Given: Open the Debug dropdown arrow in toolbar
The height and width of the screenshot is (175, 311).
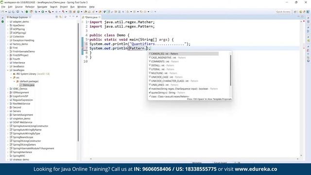Looking at the screenshot, I should 39,12.
